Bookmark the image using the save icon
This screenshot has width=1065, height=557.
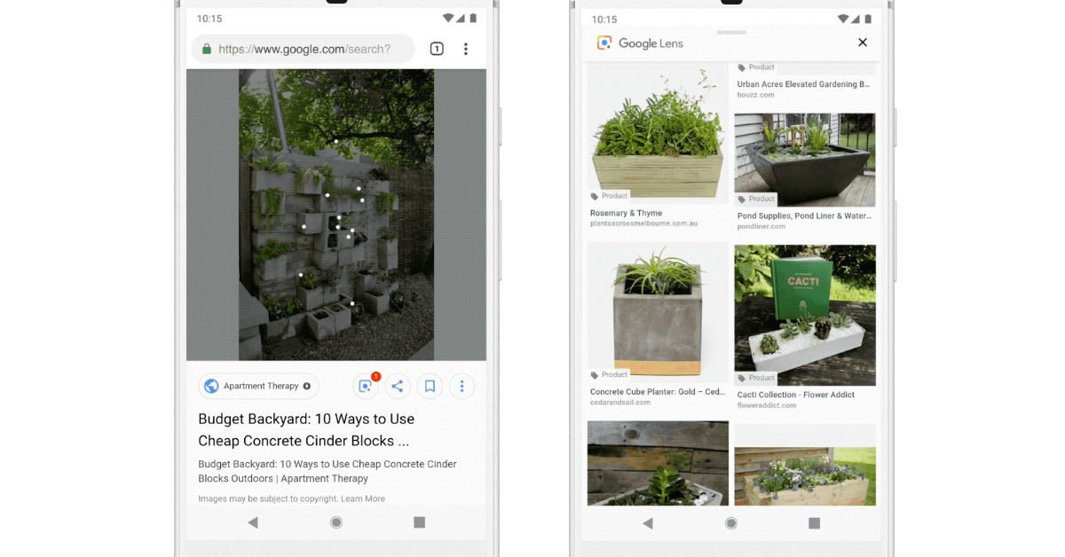(430, 386)
